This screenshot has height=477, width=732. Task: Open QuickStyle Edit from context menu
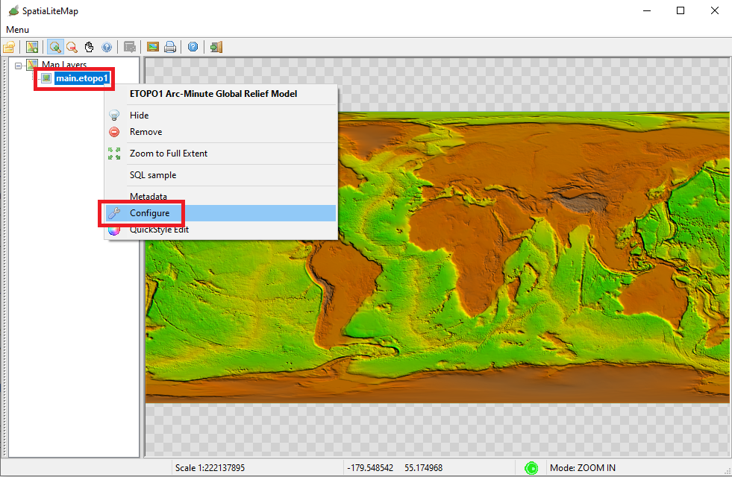pyautogui.click(x=220, y=230)
